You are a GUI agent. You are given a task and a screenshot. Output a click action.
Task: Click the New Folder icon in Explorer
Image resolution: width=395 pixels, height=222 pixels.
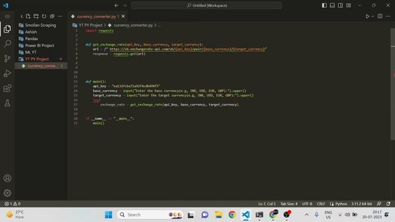(36, 17)
